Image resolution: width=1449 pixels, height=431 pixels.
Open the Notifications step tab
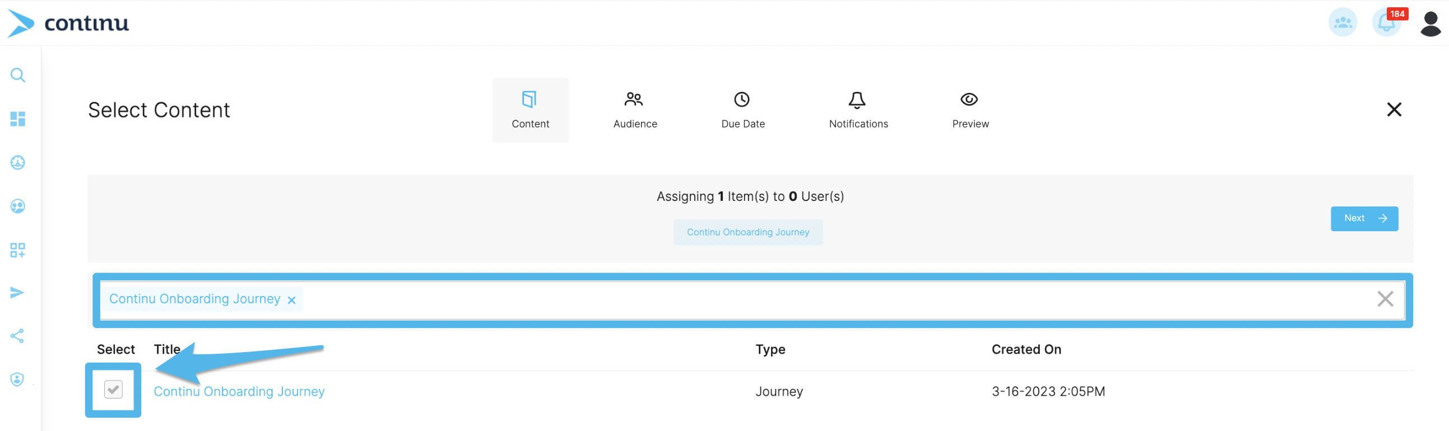point(858,110)
